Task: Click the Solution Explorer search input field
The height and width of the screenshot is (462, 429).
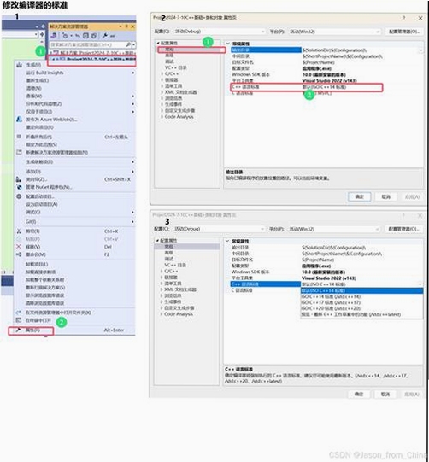Action: 87,44
